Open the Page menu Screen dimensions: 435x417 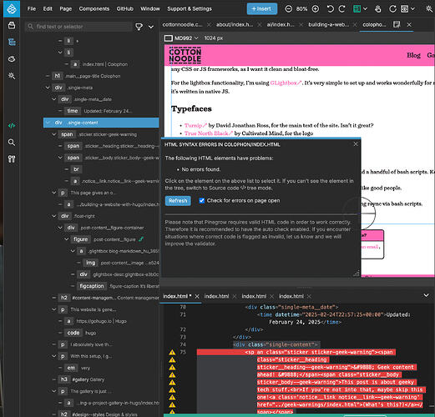tap(66, 9)
